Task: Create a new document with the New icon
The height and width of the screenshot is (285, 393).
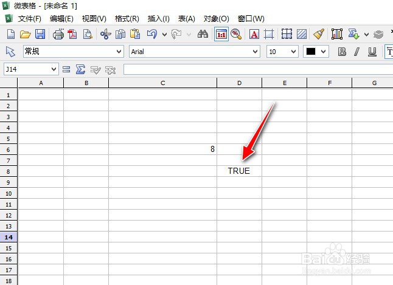Action: [11, 34]
